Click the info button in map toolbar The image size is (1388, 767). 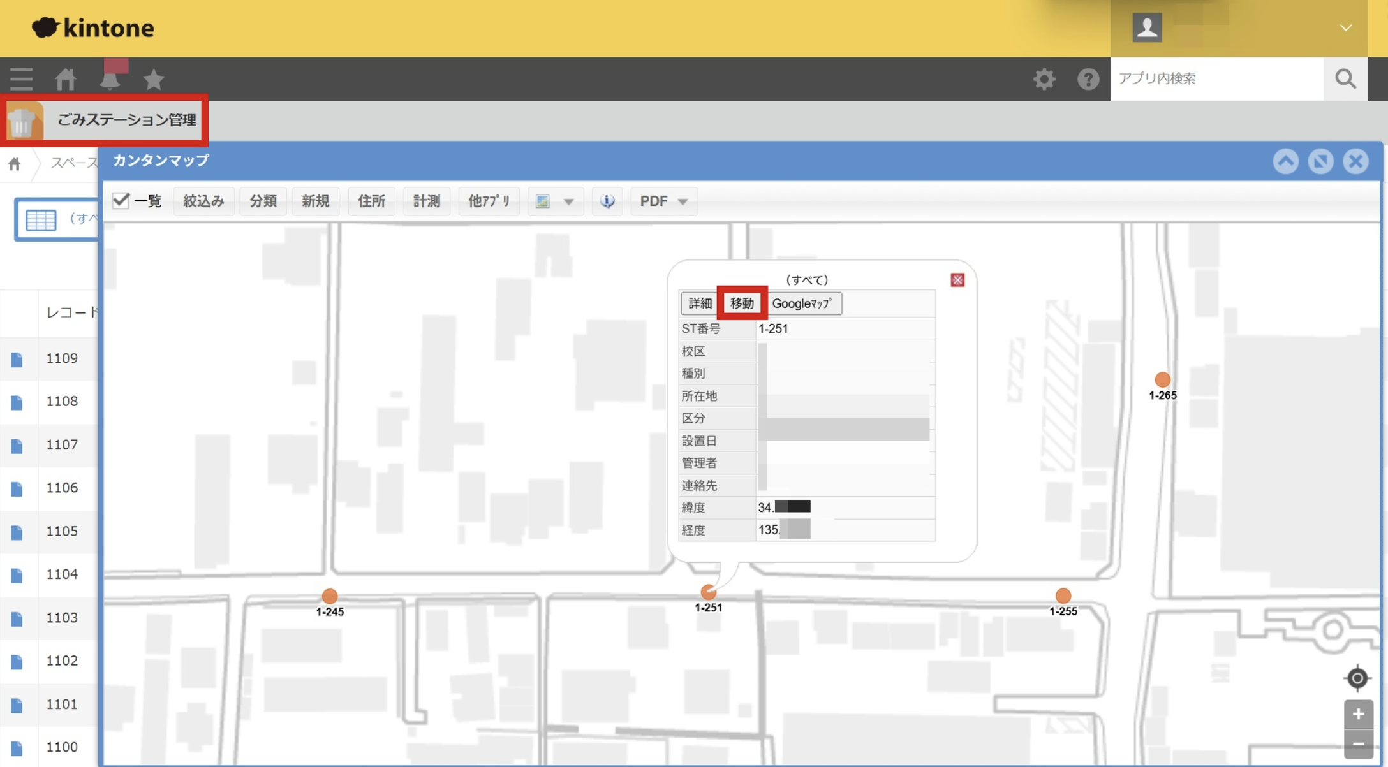click(x=607, y=201)
